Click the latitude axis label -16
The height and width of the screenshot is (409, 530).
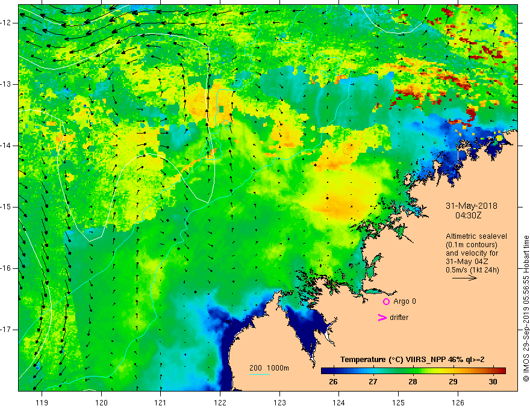tap(6, 268)
